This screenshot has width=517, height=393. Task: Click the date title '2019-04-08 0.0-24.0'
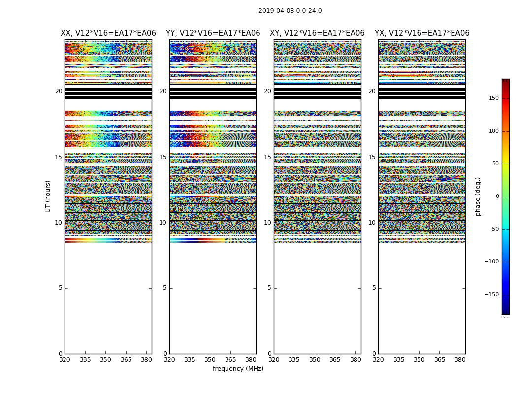pos(290,10)
